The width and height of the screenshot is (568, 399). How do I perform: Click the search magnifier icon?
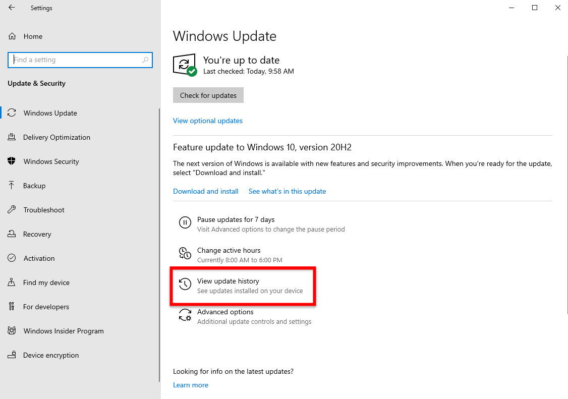(x=145, y=60)
